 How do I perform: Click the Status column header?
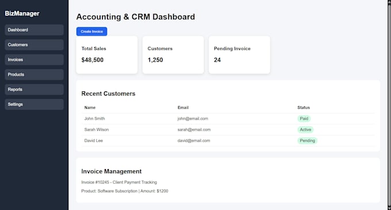tap(304, 108)
